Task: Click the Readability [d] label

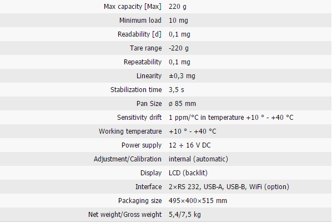Action: click(139, 34)
